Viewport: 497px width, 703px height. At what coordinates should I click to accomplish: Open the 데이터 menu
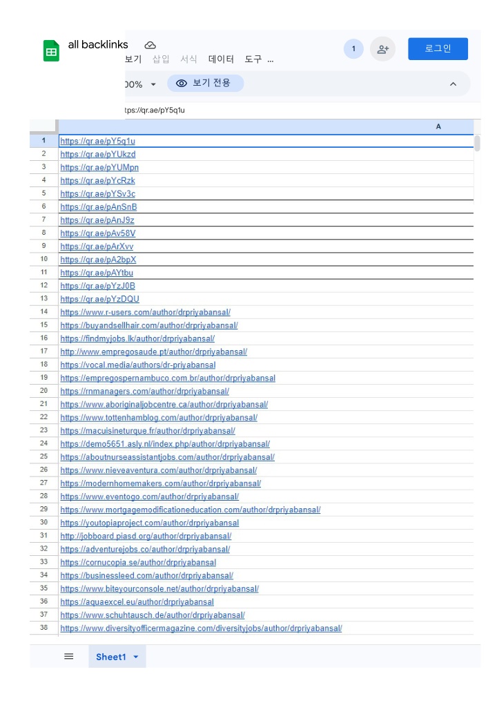click(x=221, y=59)
